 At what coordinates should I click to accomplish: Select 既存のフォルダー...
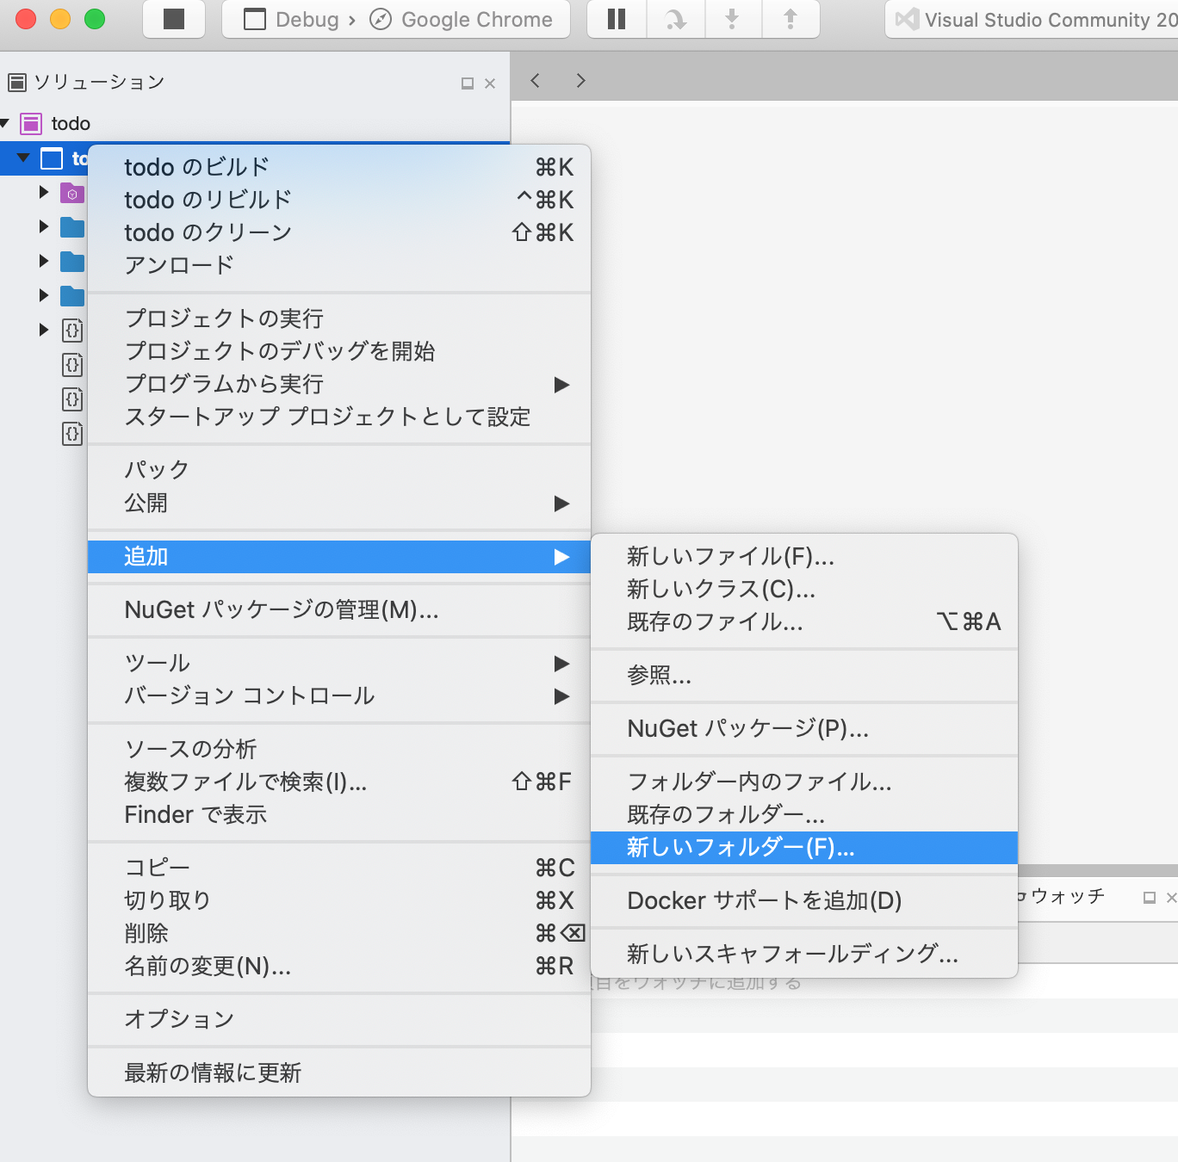click(804, 814)
